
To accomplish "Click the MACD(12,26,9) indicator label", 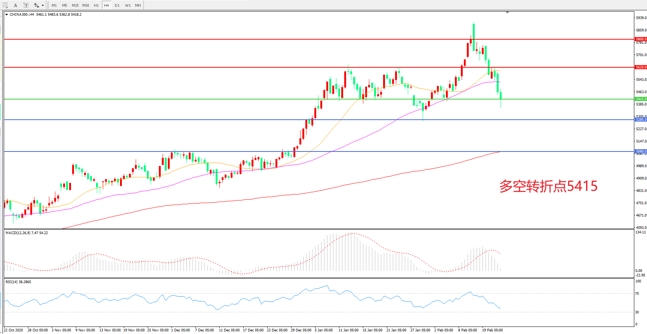I will 27,233.
